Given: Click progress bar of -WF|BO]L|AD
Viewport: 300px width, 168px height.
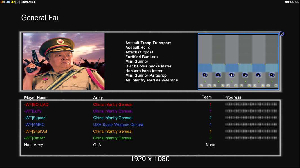Looking at the screenshot, I should [251, 104].
